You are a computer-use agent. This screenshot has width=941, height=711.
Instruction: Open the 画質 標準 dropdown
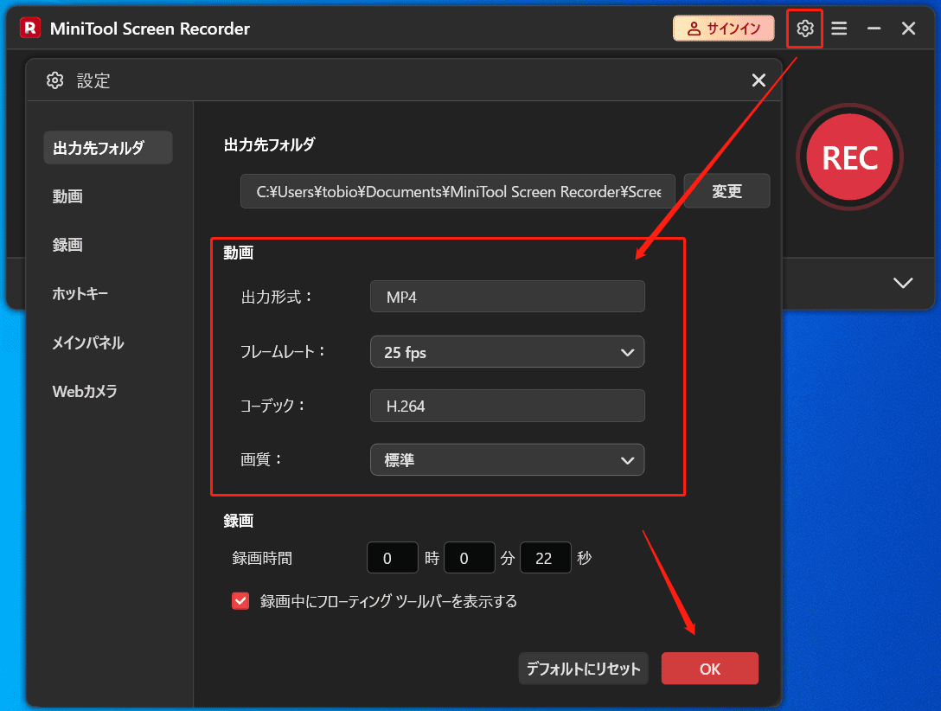508,459
